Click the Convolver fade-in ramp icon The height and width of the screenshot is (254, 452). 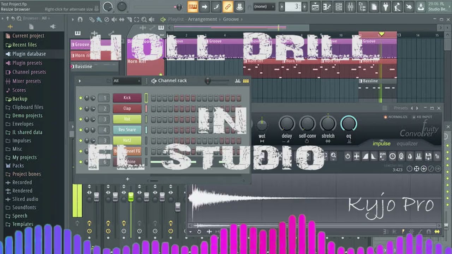point(365,156)
